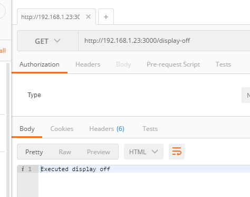Click the orange 'all' link in sidebar
The width and height of the screenshot is (250, 197).
coord(3,51)
